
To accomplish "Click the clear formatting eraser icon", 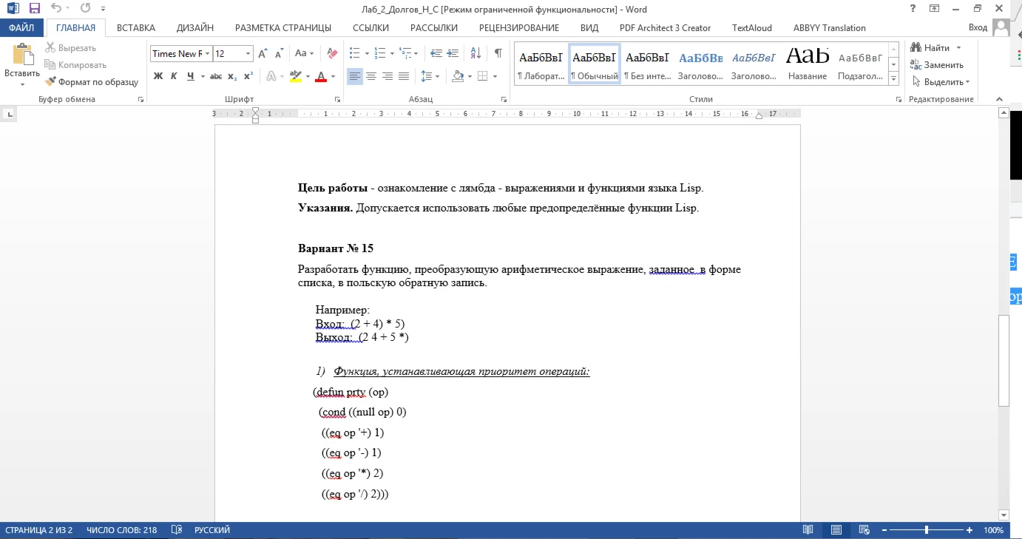I will (x=332, y=53).
